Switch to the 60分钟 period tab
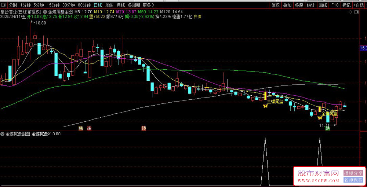The image size is (367, 187). (x=84, y=5)
